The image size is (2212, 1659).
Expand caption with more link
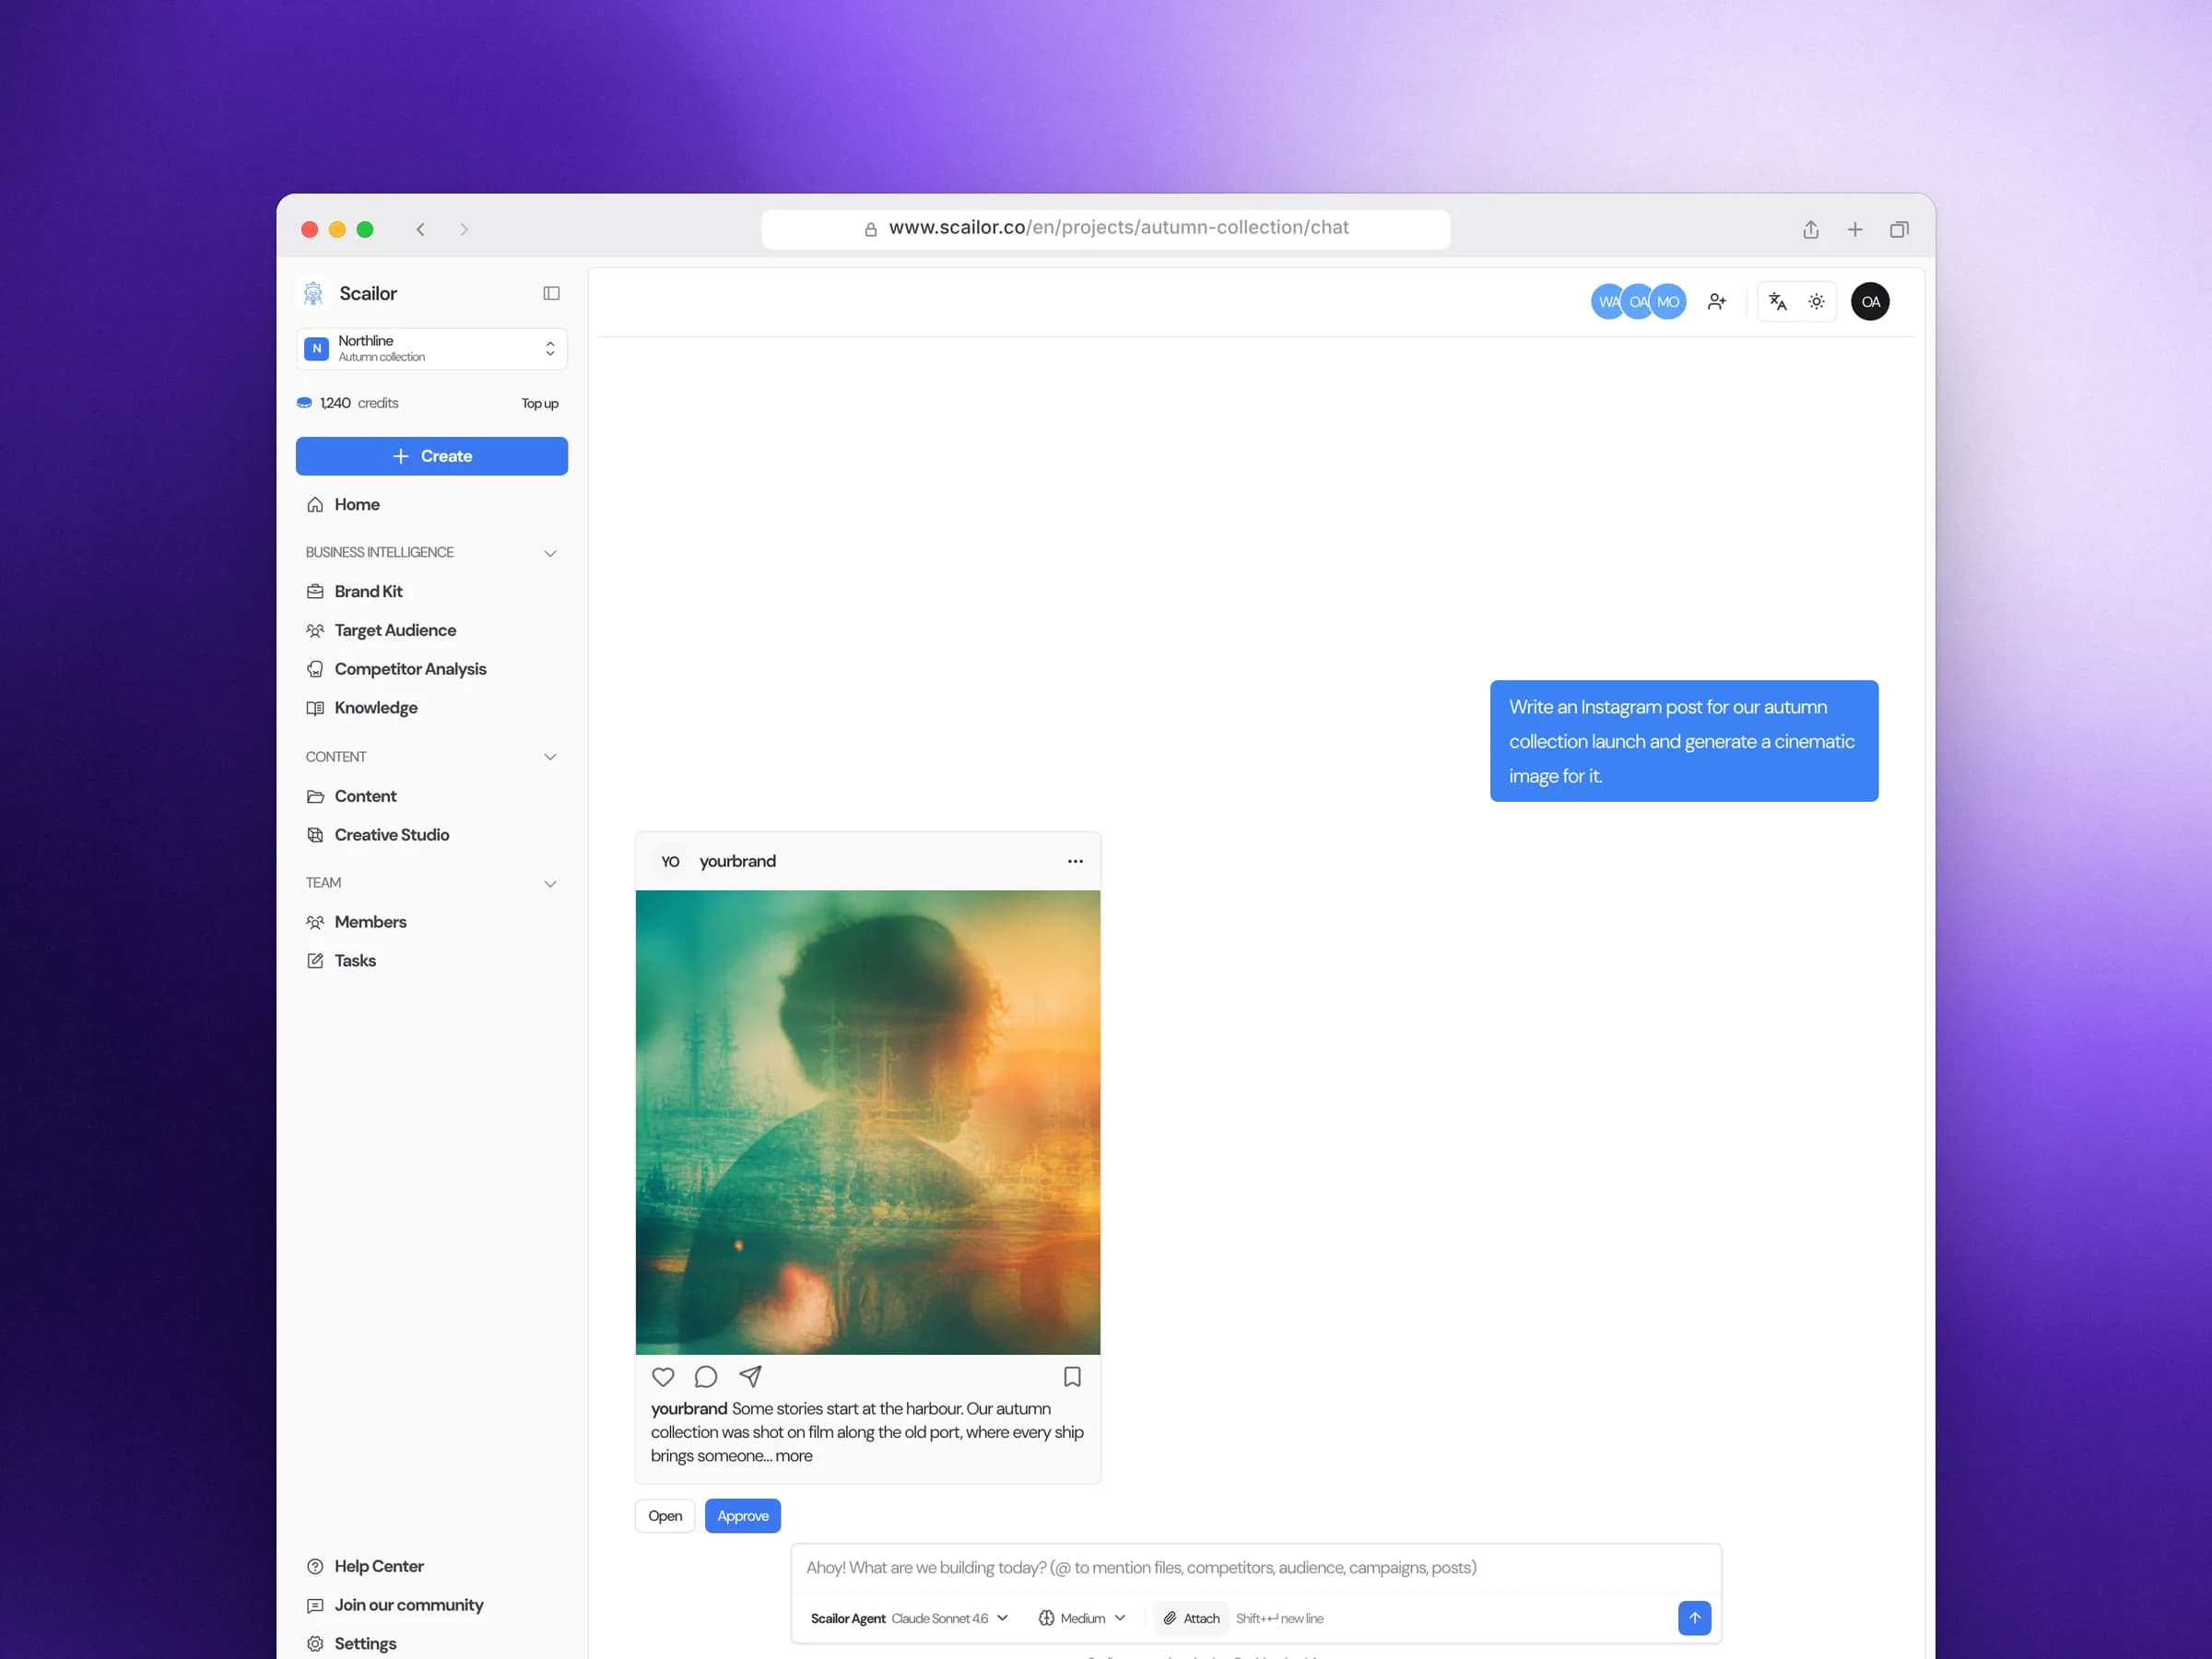pyautogui.click(x=794, y=1456)
